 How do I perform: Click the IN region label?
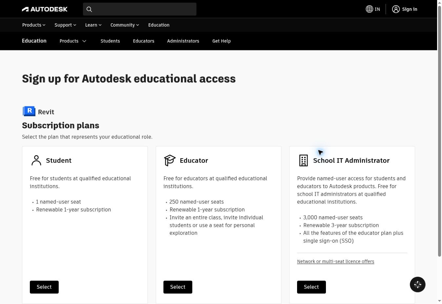point(377,9)
